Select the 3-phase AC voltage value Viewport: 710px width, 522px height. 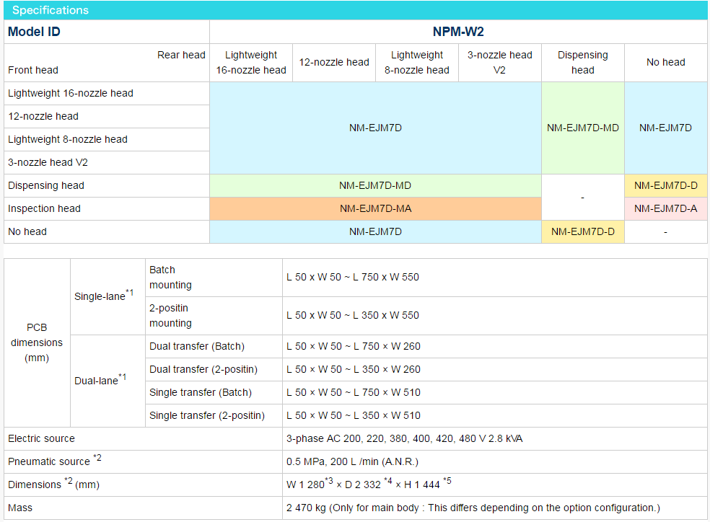coord(404,439)
